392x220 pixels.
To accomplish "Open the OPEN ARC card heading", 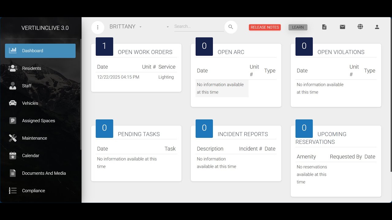I will coord(231,52).
